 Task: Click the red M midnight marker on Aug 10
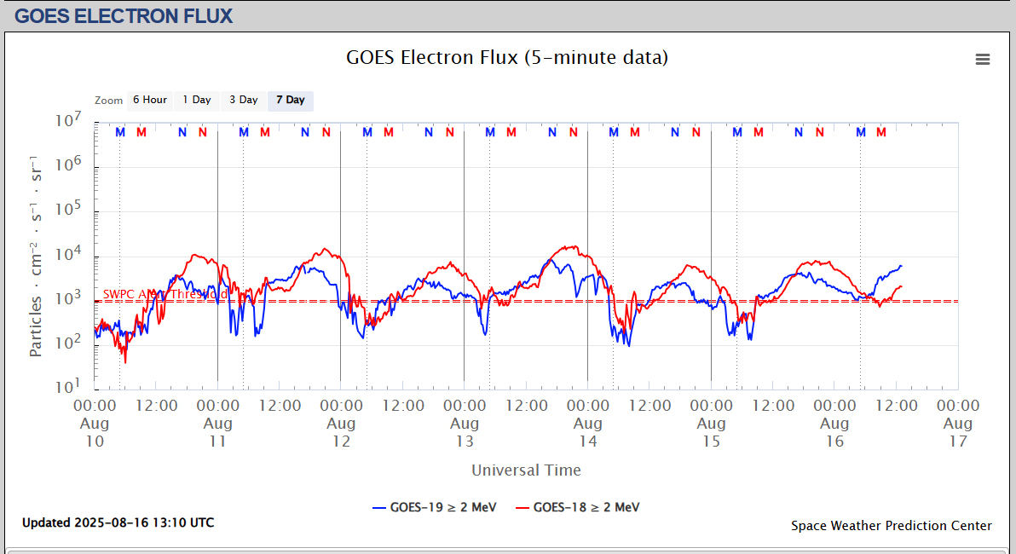coord(141,132)
